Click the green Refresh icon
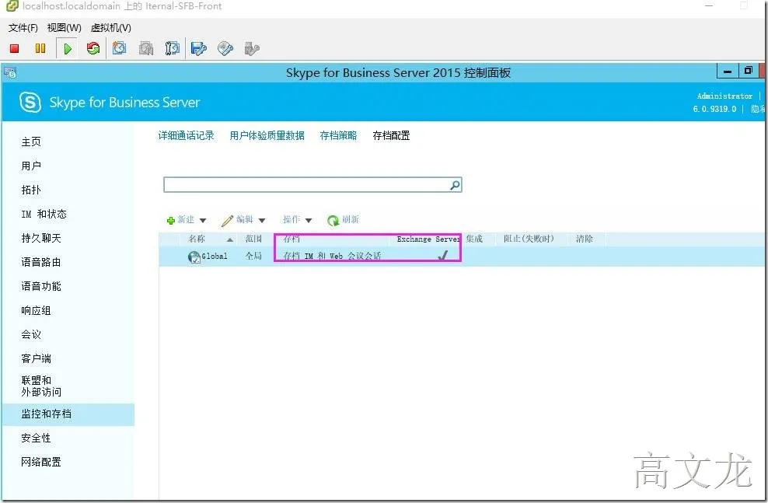The image size is (768, 503). click(x=333, y=220)
